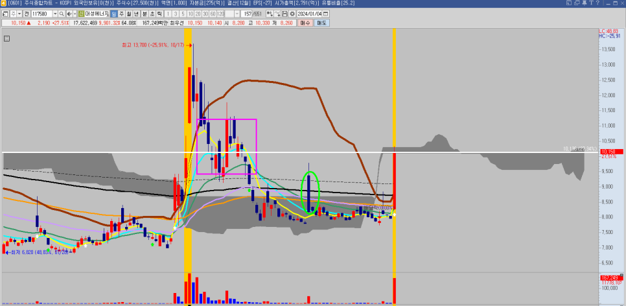The image size is (626, 306).
Task: Select the 주 weekly chart period
Action: tap(121, 14)
